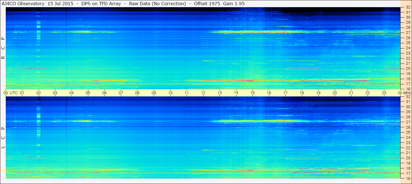Click the UTC label on time axis
This screenshot has height=184, width=412.
pyautogui.click(x=14, y=93)
